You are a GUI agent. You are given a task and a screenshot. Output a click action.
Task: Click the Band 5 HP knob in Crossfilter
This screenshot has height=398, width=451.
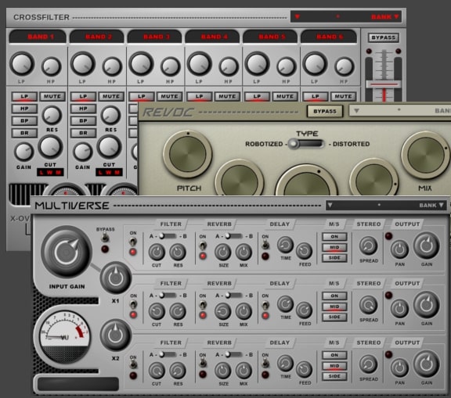(x=287, y=66)
